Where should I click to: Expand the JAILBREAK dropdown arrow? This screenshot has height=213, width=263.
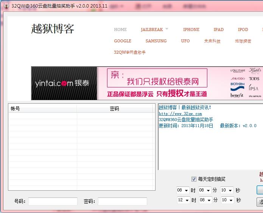(167, 29)
